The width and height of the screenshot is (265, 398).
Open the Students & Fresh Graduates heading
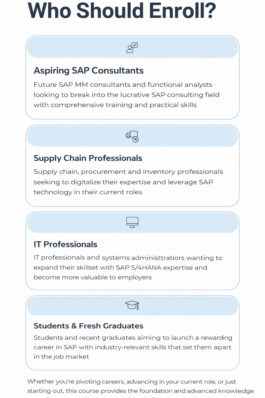point(88,326)
